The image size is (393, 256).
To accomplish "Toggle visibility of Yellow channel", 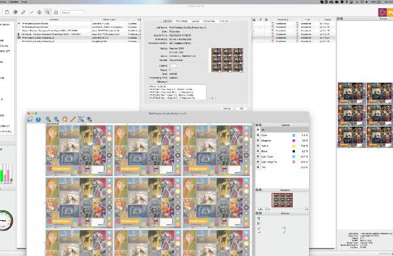I will 258,146.
